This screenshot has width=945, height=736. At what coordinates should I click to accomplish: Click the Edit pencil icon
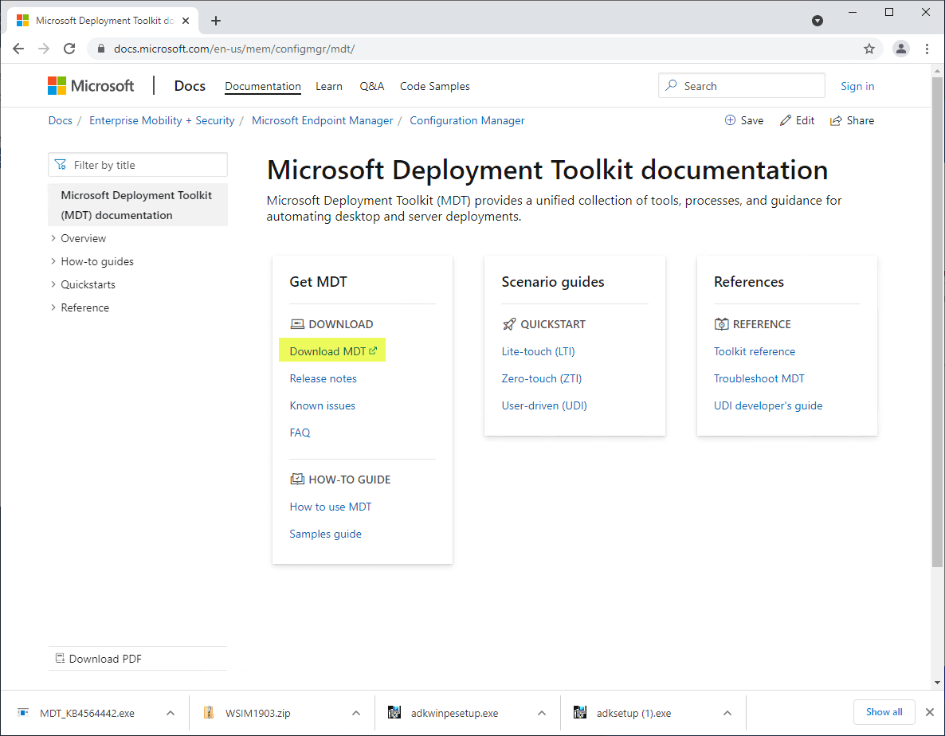click(x=786, y=120)
